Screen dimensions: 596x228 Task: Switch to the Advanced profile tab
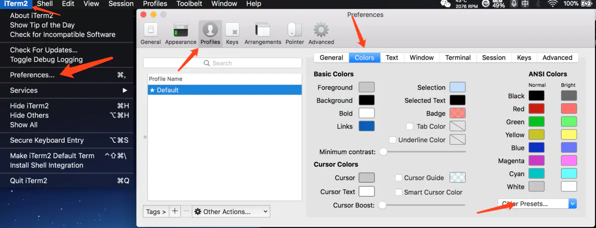[x=557, y=57]
